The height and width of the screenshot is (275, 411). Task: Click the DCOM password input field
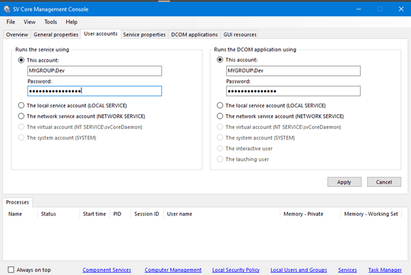(293, 91)
